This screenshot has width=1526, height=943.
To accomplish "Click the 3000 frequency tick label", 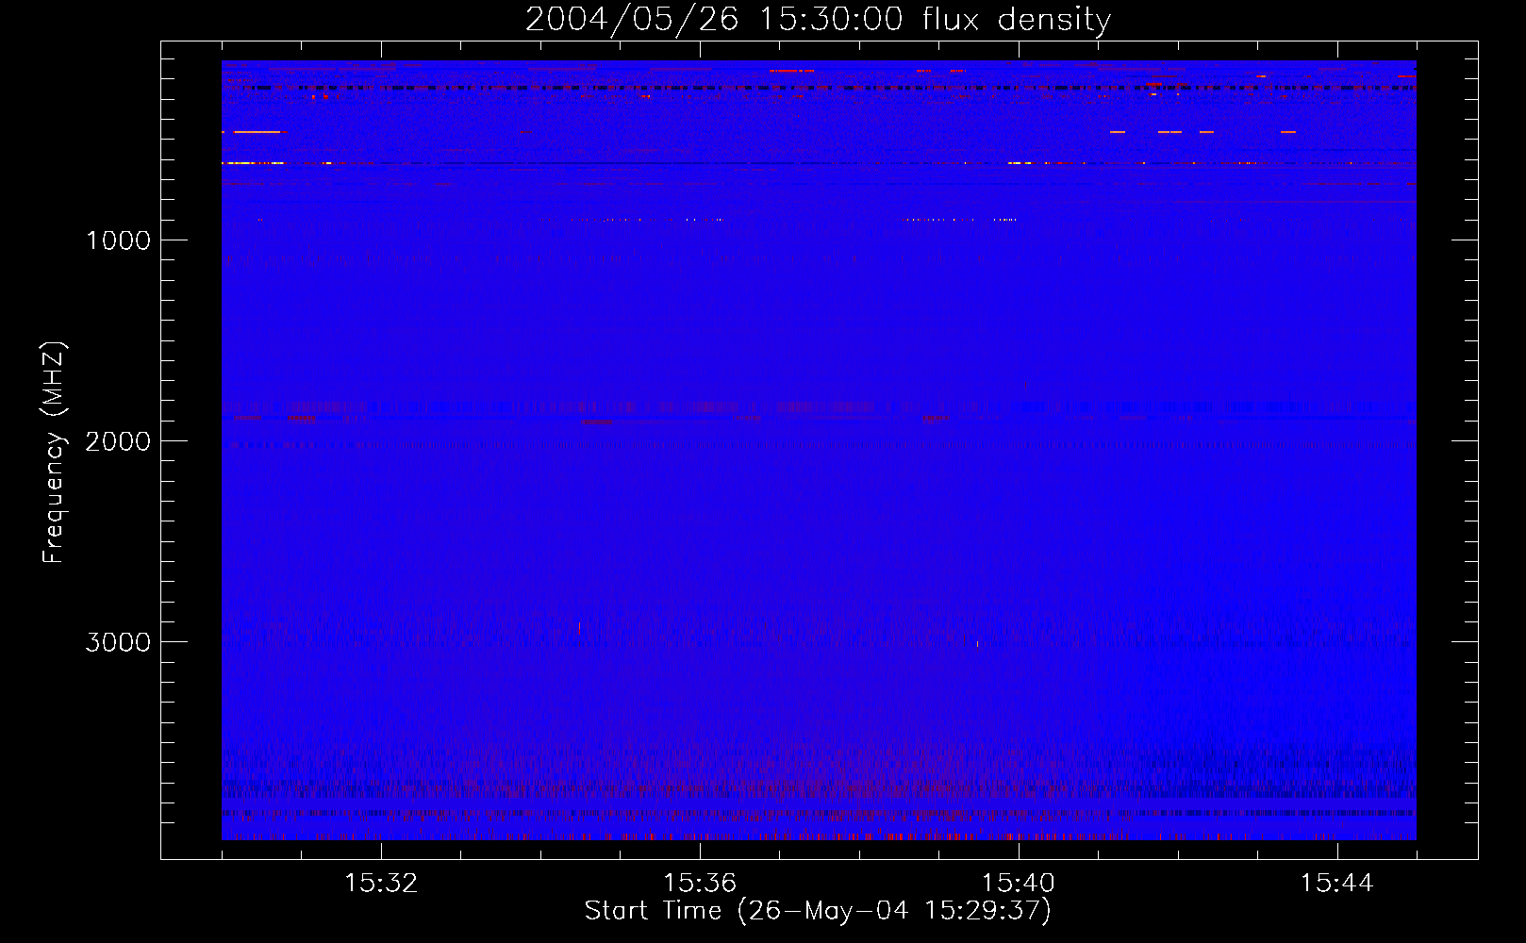I will click(118, 642).
